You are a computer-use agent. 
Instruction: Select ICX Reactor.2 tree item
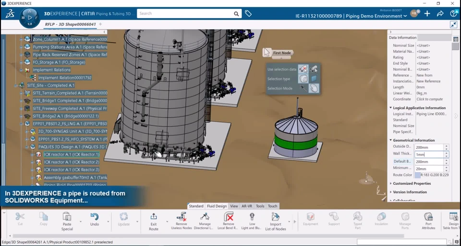72,162
